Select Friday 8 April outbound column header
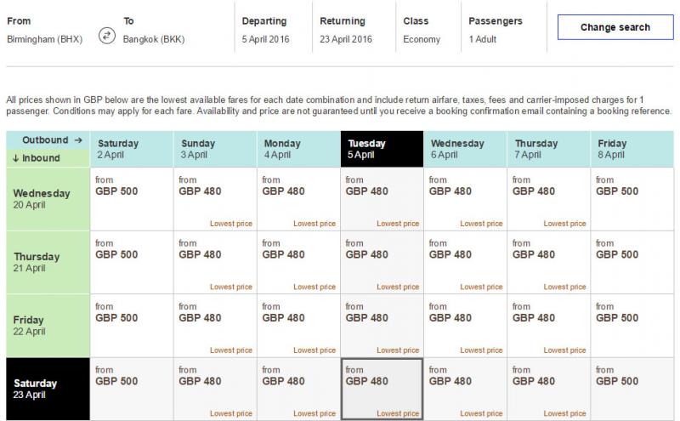680x421 pixels. 632,150
